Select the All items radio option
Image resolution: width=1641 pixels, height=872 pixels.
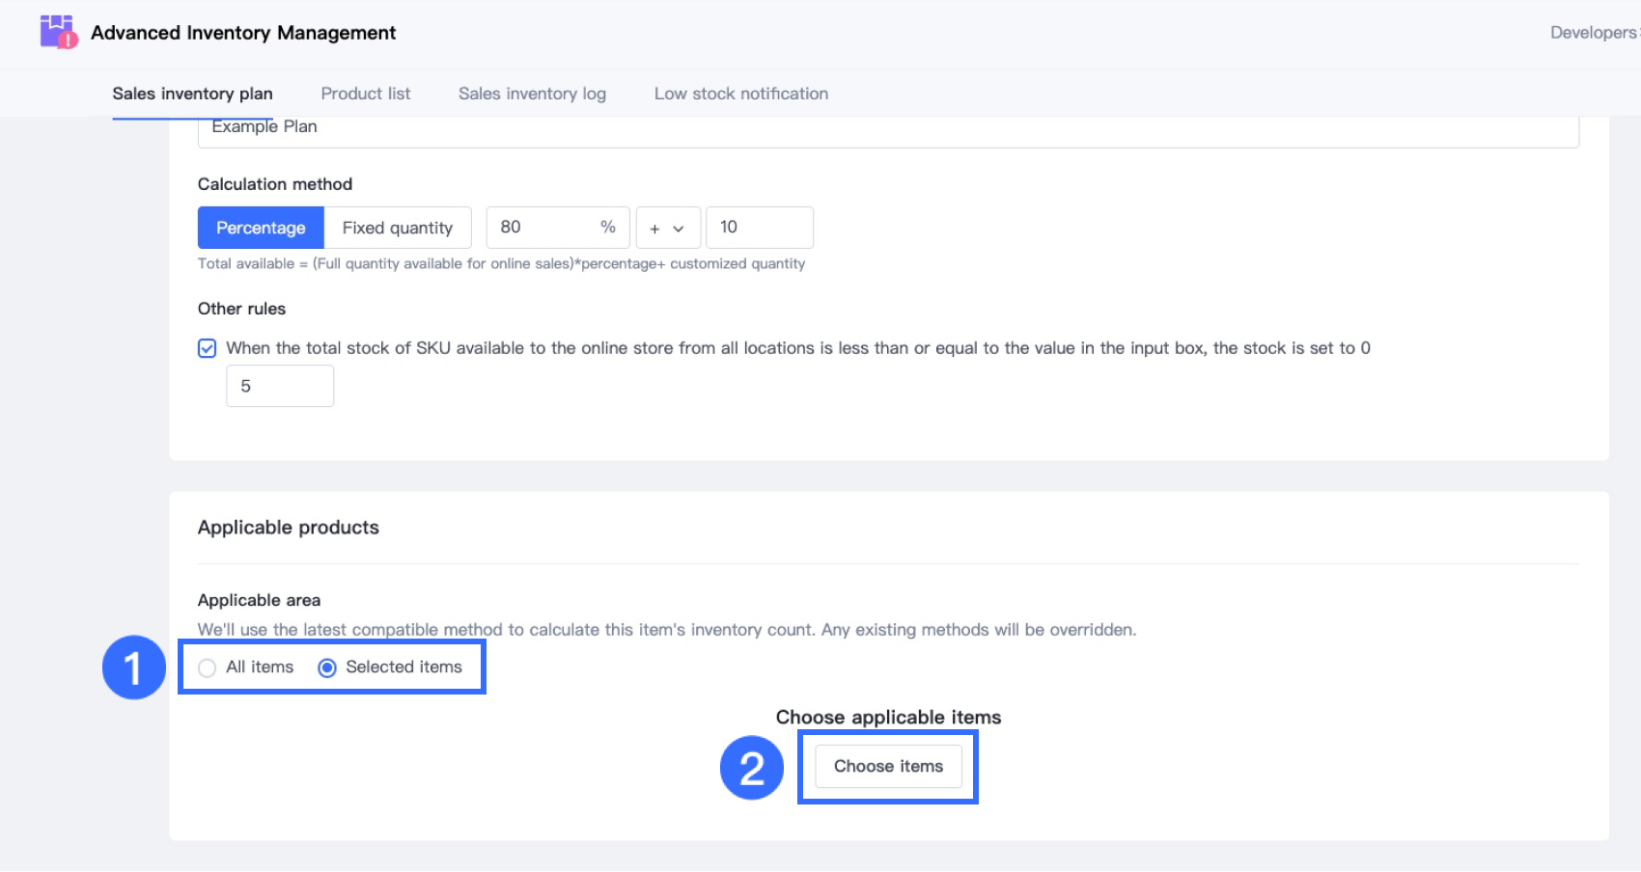coord(208,668)
